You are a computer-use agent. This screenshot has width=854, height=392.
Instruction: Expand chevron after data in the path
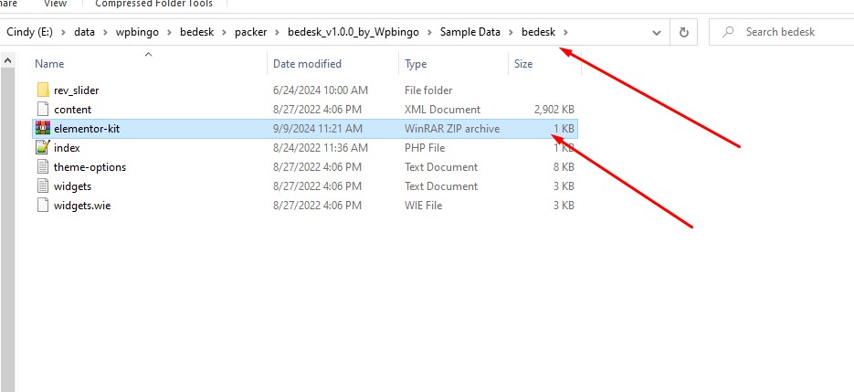click(x=105, y=32)
